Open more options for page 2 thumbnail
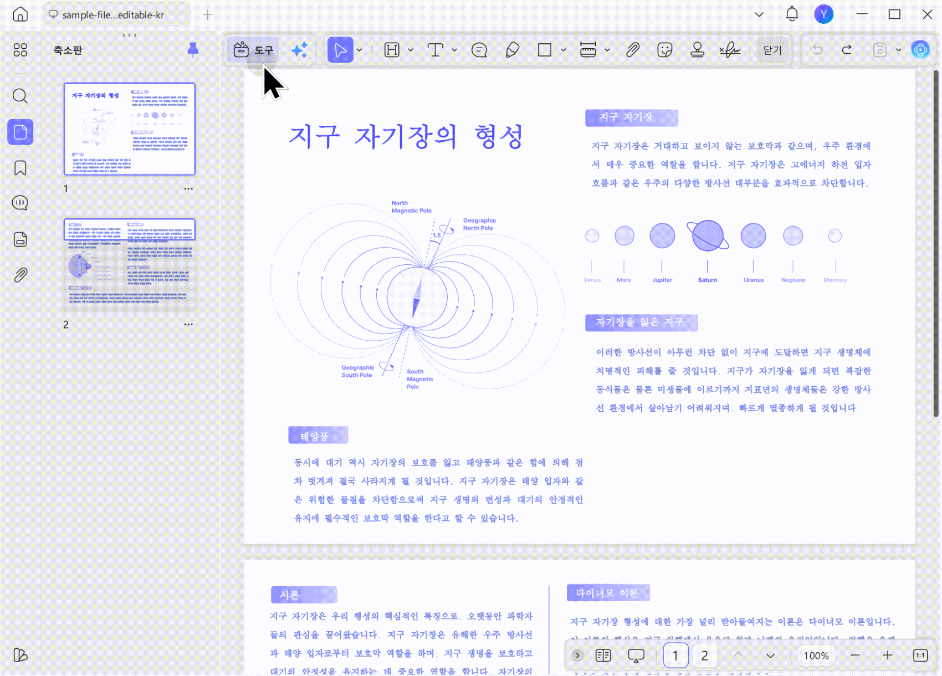 [188, 325]
